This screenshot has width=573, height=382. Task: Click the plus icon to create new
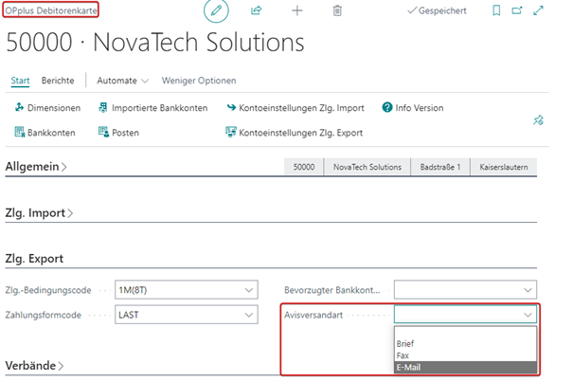[297, 10]
